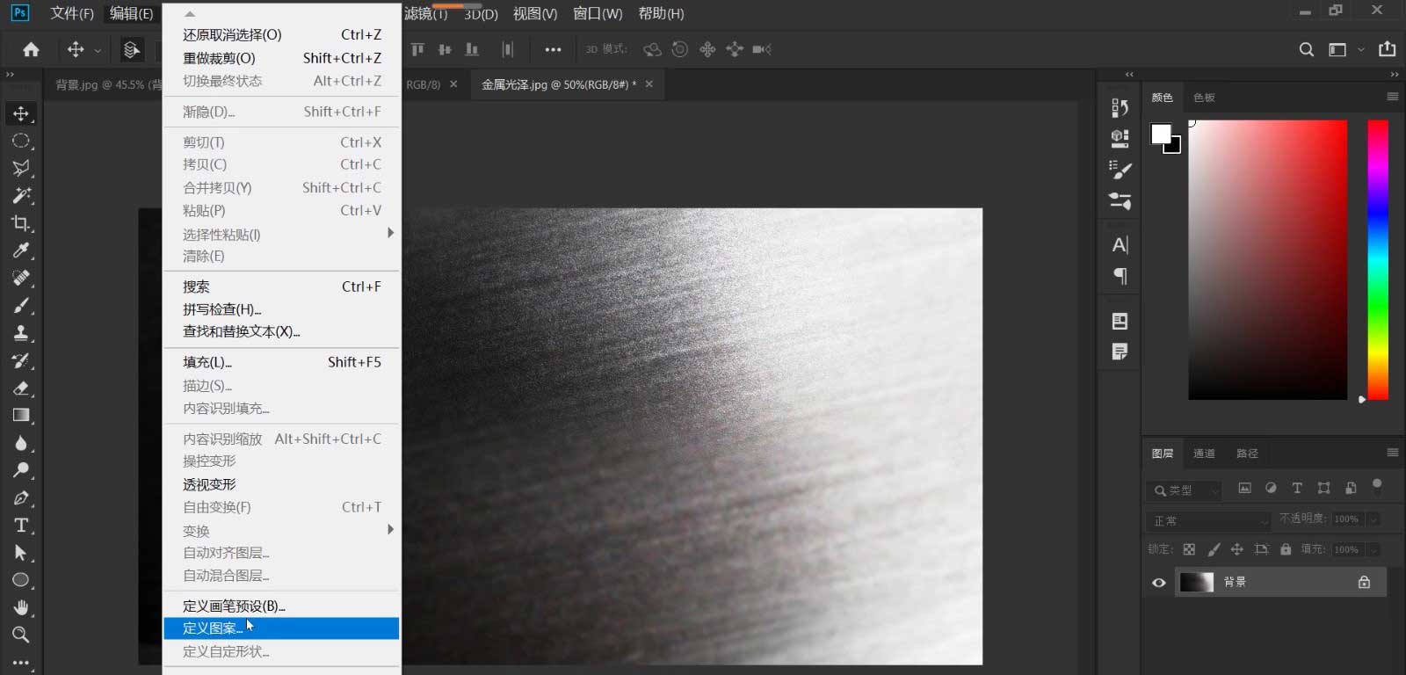Toggle adjustment layer filter button
1406x675 pixels.
tap(1271, 488)
